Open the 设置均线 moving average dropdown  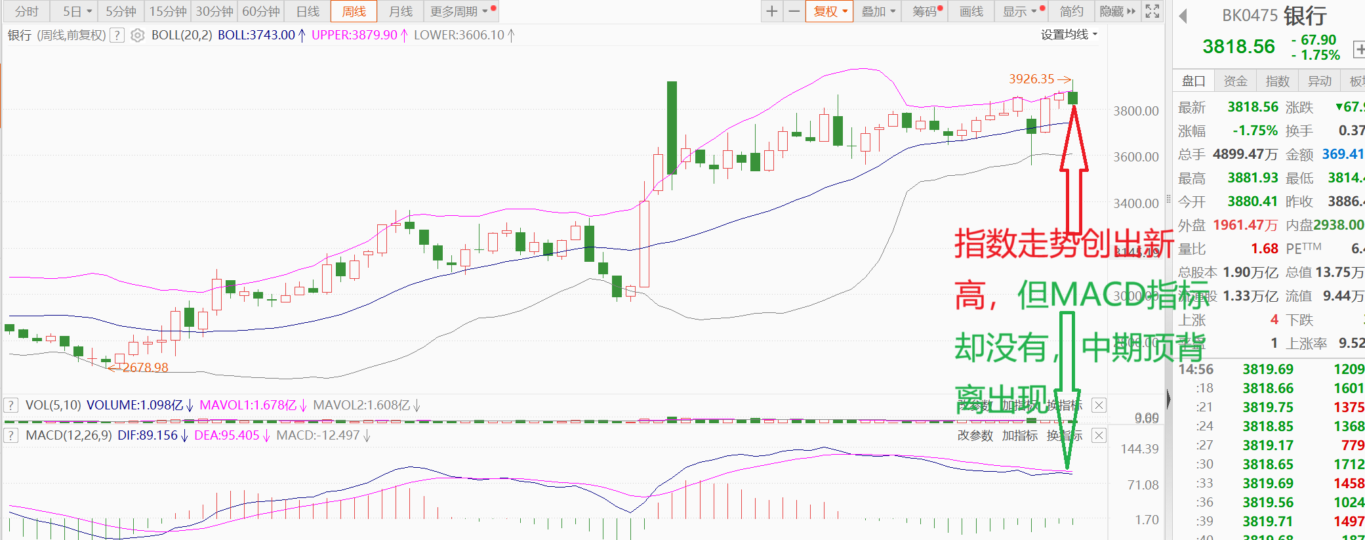tap(1069, 35)
